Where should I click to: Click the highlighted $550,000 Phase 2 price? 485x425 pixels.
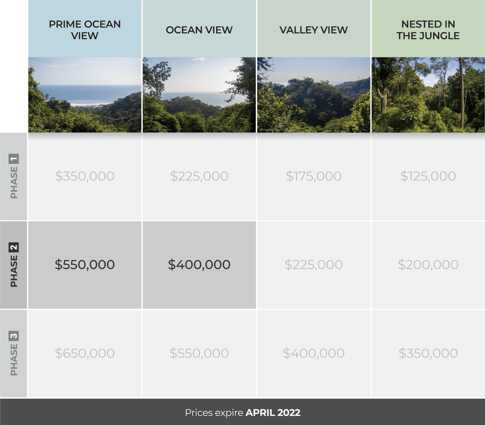coord(85,265)
